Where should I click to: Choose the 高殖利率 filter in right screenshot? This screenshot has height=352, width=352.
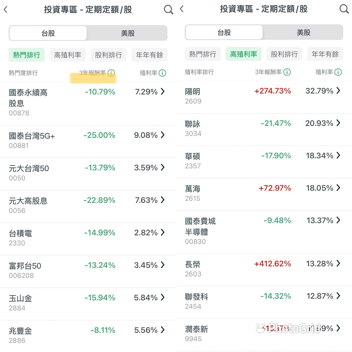pyautogui.click(x=244, y=54)
